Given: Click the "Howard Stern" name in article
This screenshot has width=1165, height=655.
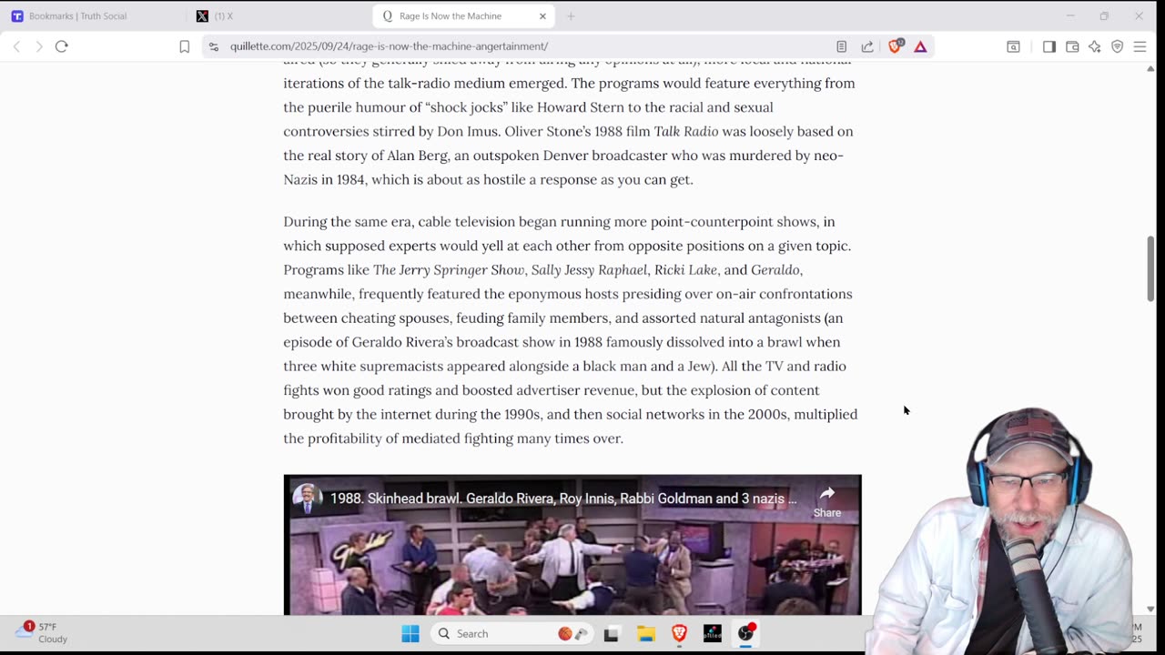Looking at the screenshot, I should [x=581, y=107].
